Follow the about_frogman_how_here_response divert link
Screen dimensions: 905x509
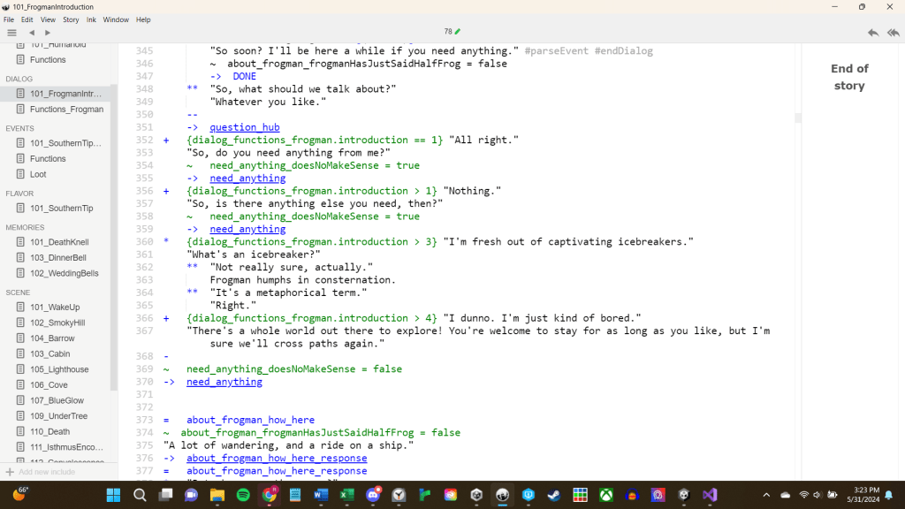[276, 458]
